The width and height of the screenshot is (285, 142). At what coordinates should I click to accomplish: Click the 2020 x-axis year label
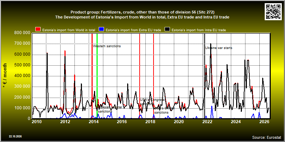pyautogui.click(x=179, y=122)
